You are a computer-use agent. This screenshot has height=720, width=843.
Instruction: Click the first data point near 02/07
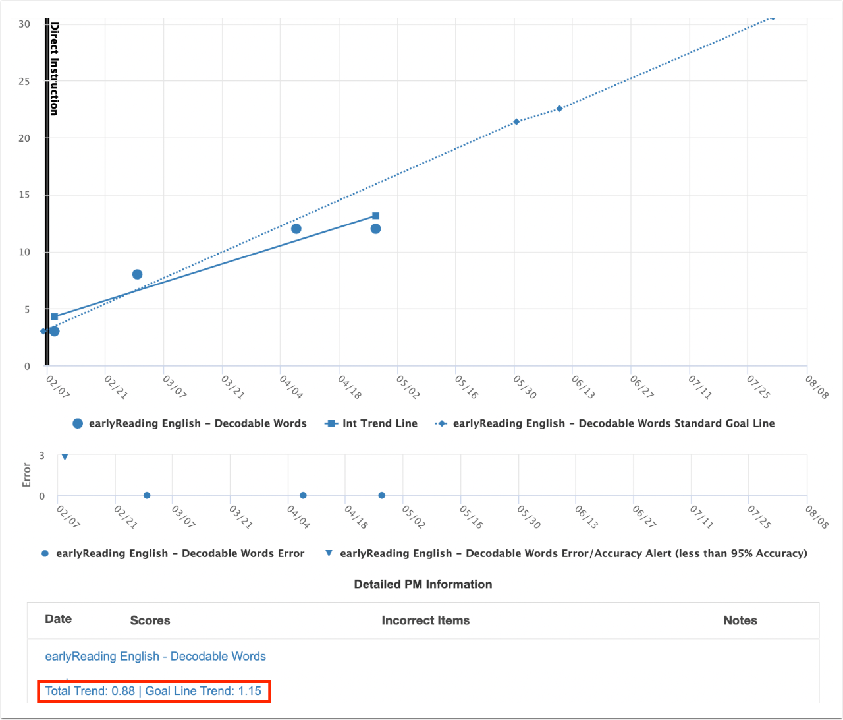tap(53, 332)
